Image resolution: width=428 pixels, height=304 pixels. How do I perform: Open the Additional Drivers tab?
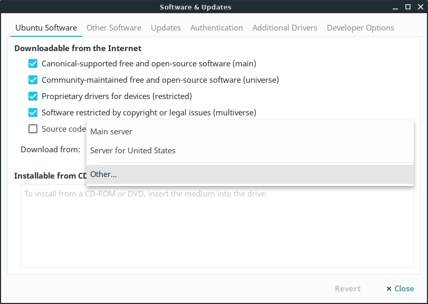285,28
